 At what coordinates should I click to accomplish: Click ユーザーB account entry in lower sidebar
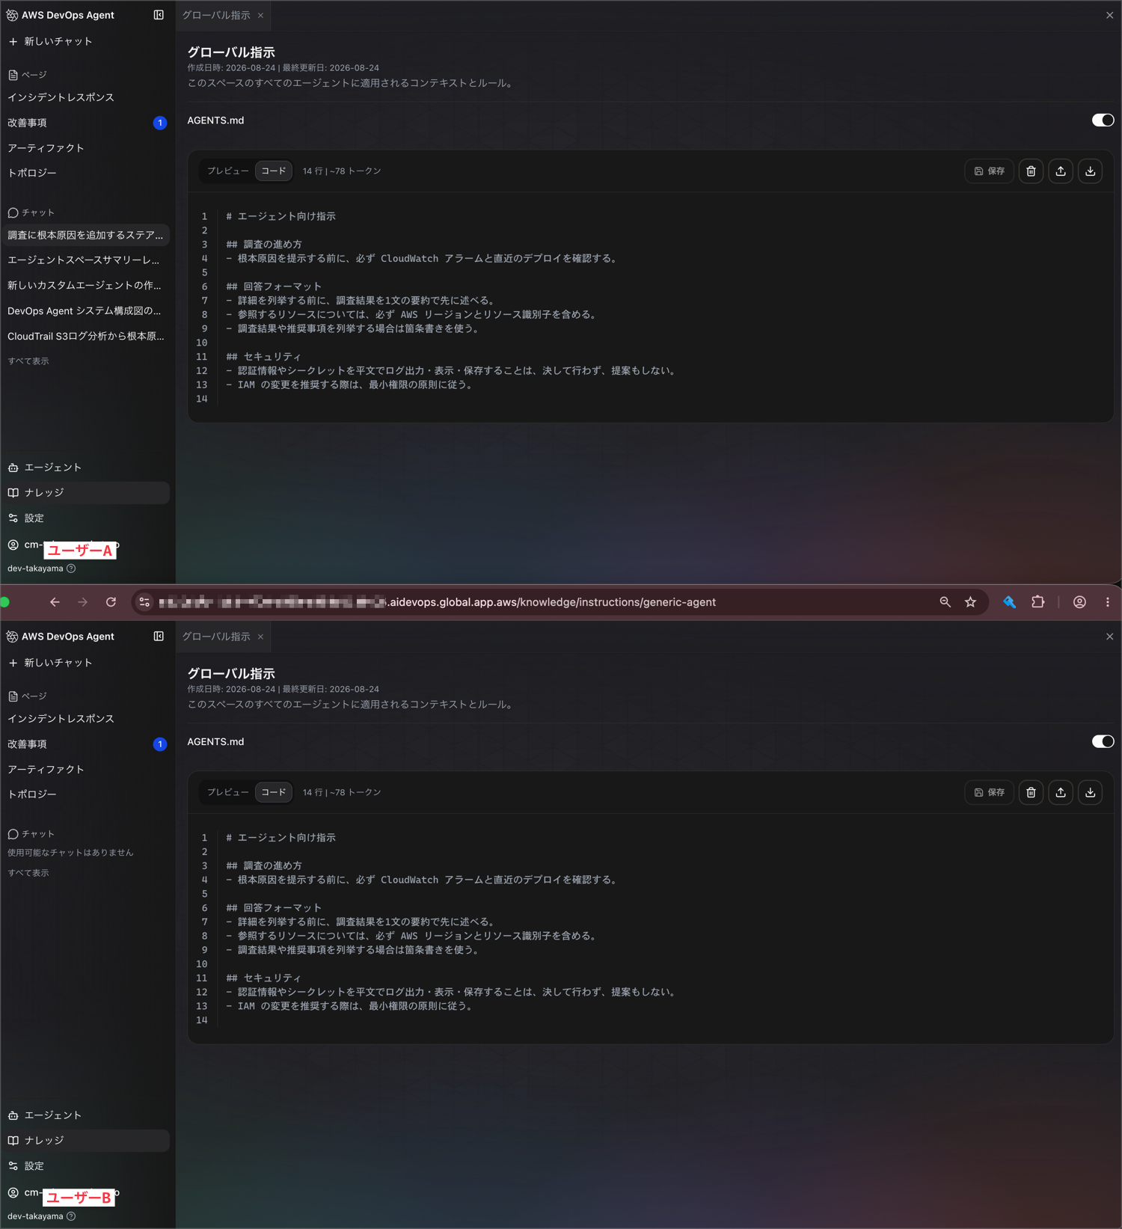pyautogui.click(x=64, y=1193)
